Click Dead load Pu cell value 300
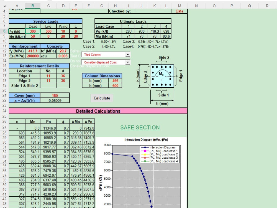The width and height of the screenshot is (277, 208). pyautogui.click(x=33, y=31)
